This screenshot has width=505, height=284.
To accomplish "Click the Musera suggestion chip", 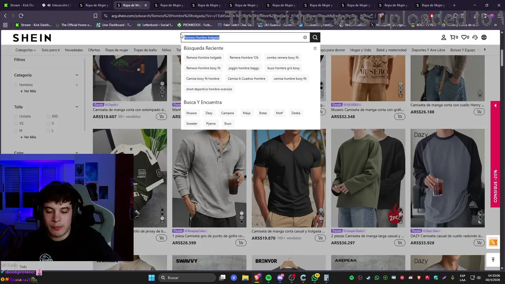I will click(191, 113).
